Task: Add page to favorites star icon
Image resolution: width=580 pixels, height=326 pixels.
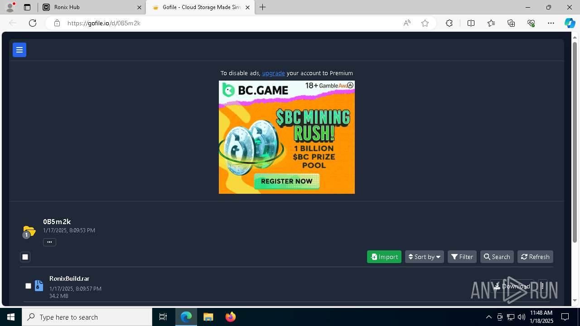Action: [425, 23]
